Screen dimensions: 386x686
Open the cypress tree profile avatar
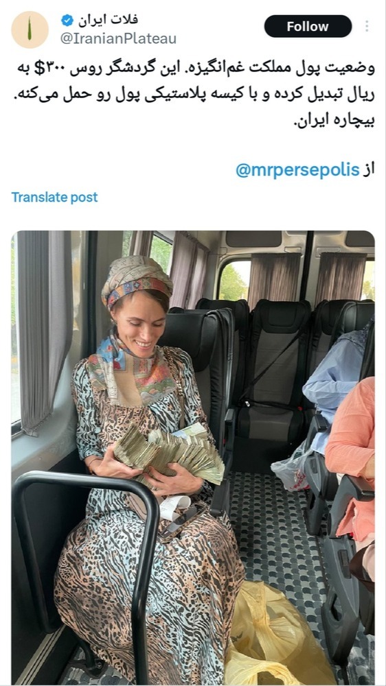30,29
